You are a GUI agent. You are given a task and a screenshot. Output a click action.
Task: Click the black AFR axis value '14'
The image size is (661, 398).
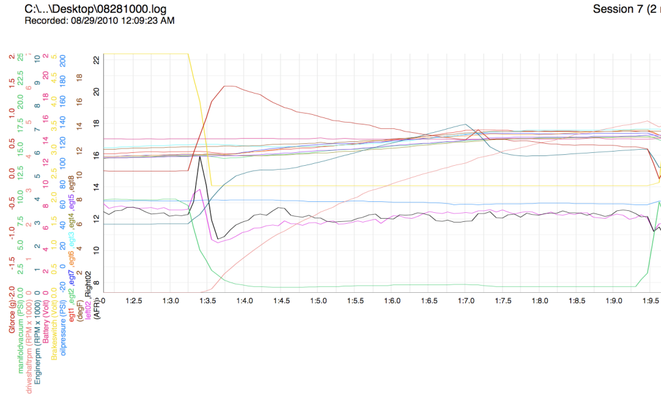click(96, 186)
